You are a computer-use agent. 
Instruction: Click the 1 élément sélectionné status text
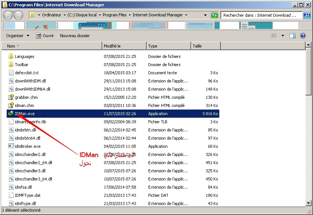click(21, 210)
